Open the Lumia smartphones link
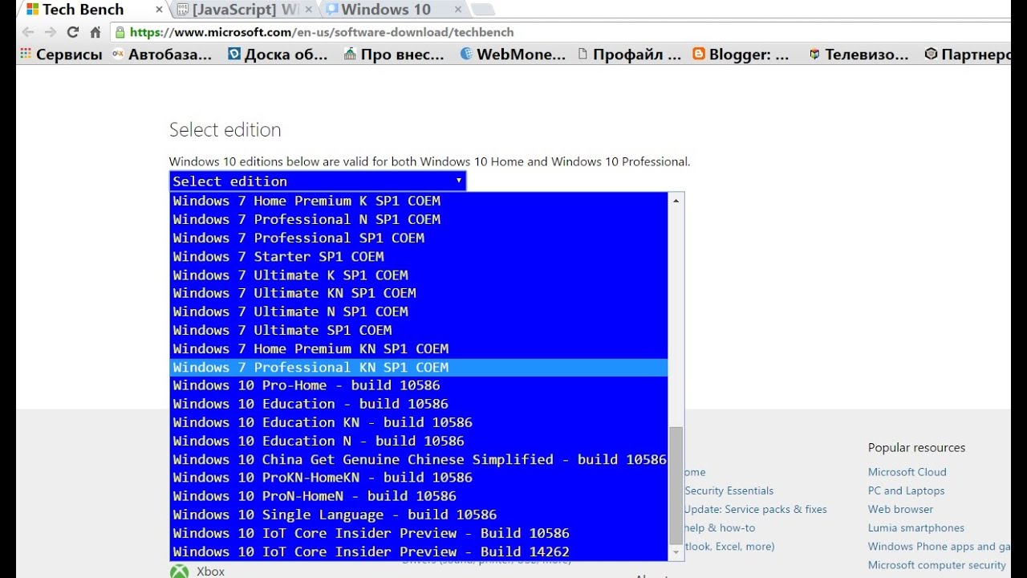The image size is (1027, 578). (916, 527)
